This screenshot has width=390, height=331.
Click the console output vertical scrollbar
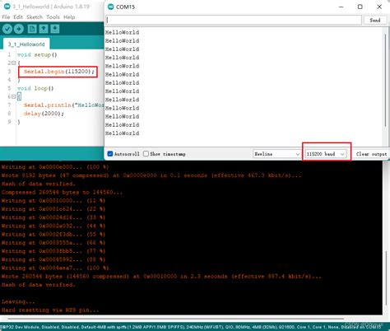(386, 277)
